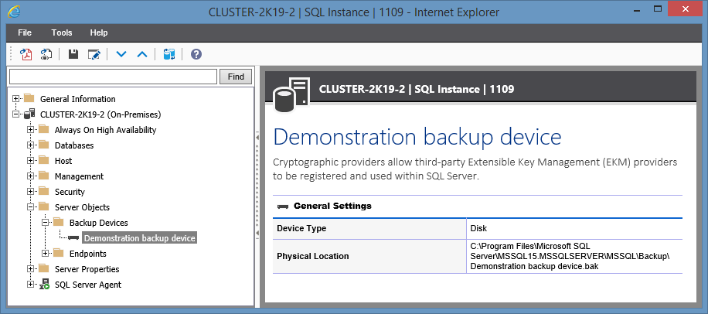Click the backup file path value
Viewport: 708px width, 314px height.
pyautogui.click(x=570, y=256)
